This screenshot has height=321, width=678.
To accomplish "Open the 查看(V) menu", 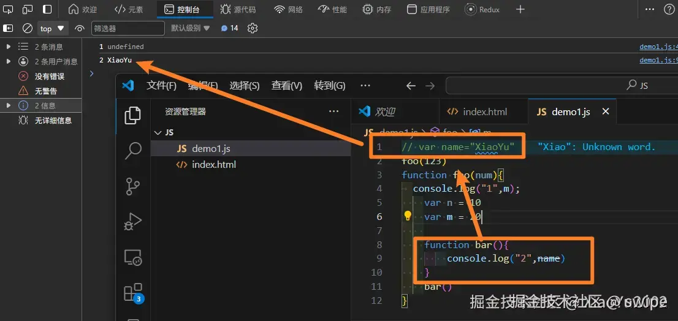I will (x=287, y=86).
